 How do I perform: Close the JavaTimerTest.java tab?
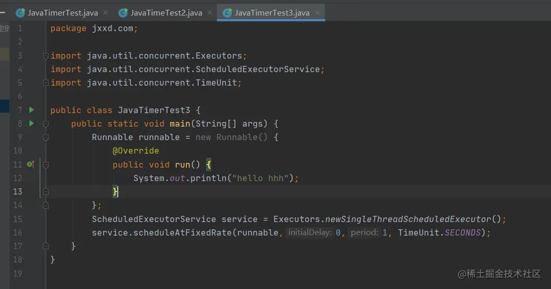105,12
